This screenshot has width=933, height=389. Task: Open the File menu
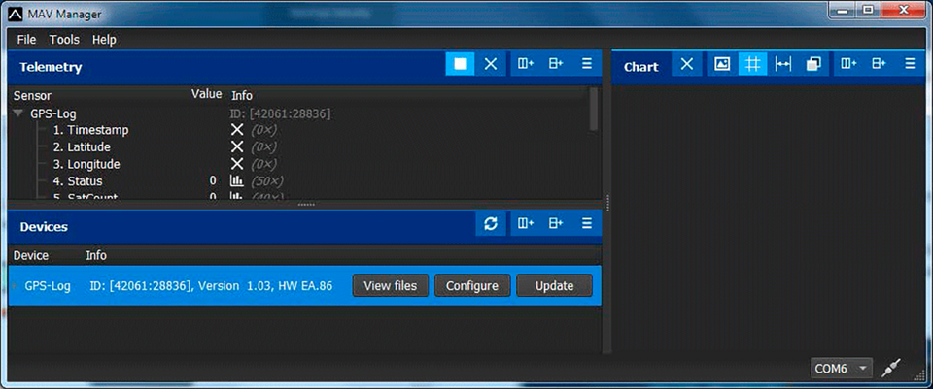coord(26,40)
